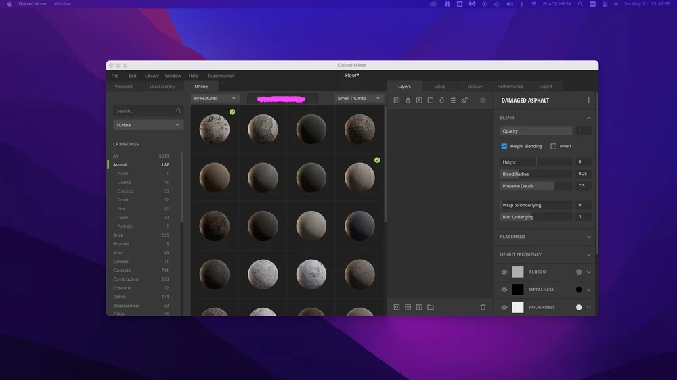The height and width of the screenshot is (380, 677).
Task: Toggle Height Blending checkbox
Action: [504, 146]
